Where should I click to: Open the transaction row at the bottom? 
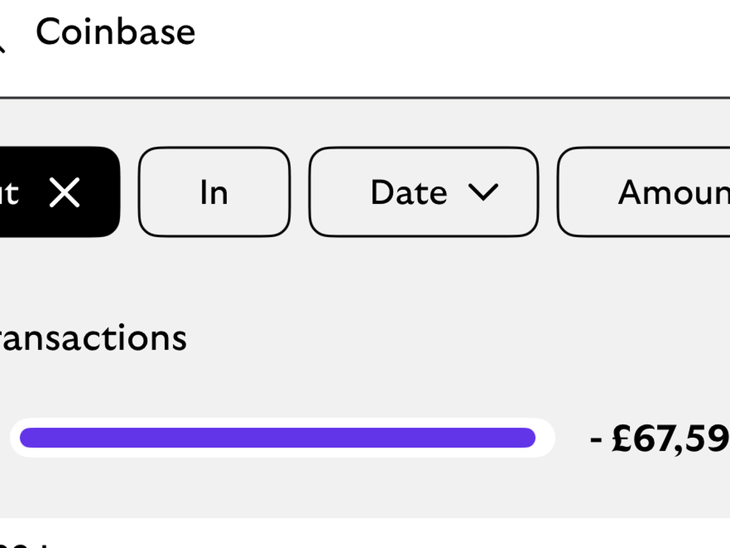(x=365, y=536)
